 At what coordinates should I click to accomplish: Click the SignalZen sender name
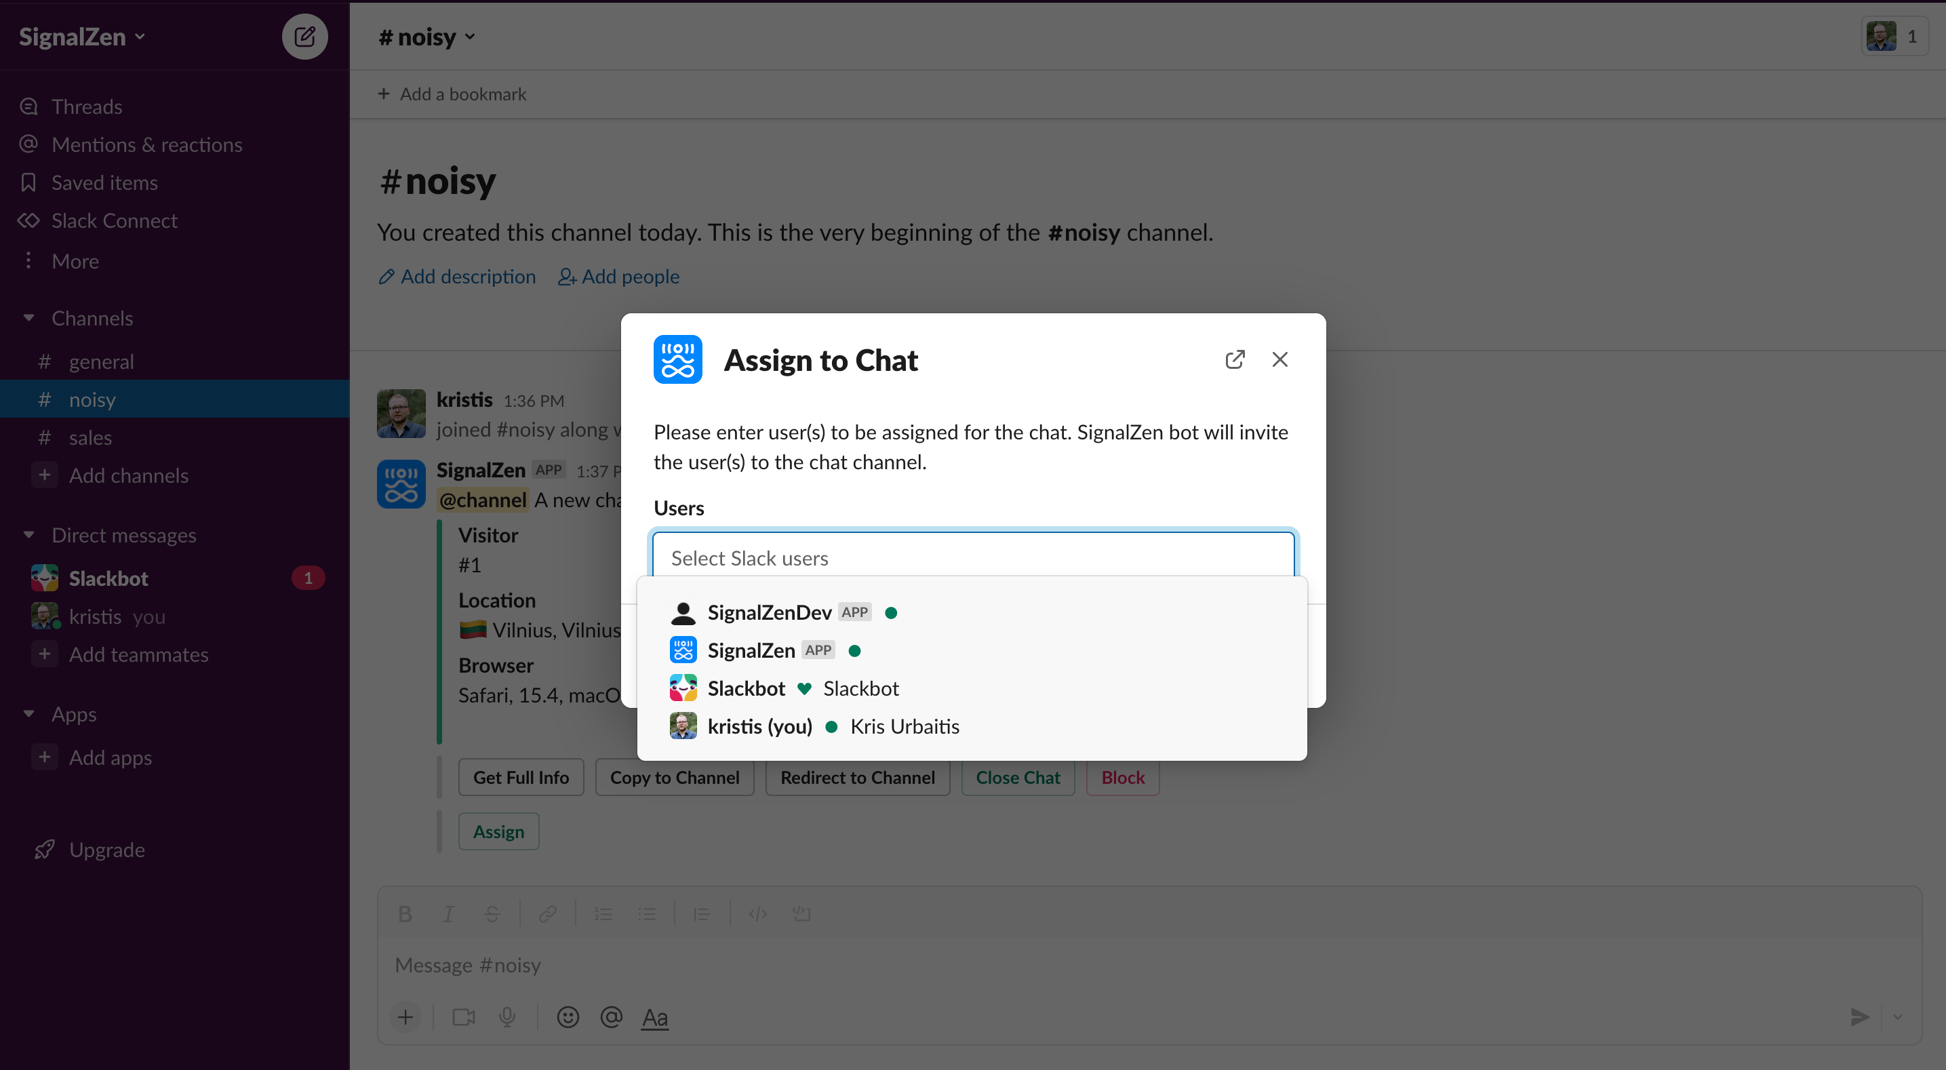pos(481,469)
